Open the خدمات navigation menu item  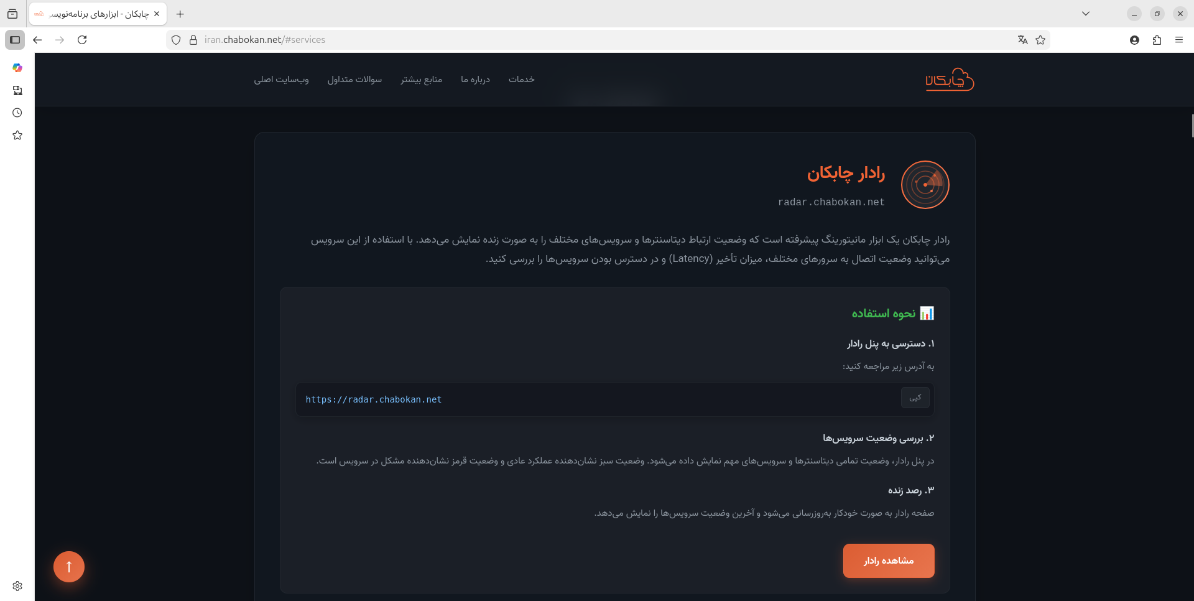521,80
